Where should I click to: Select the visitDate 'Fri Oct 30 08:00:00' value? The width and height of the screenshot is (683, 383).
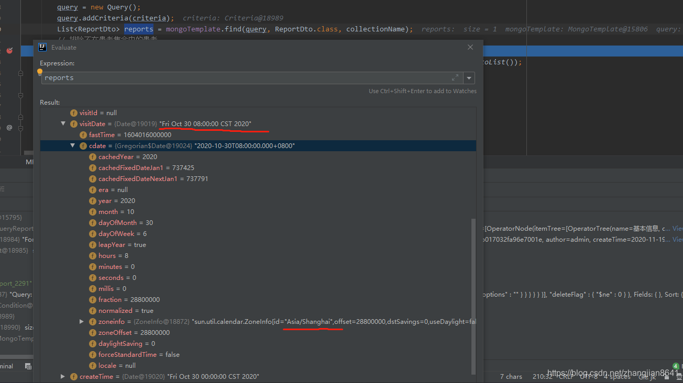tap(205, 123)
